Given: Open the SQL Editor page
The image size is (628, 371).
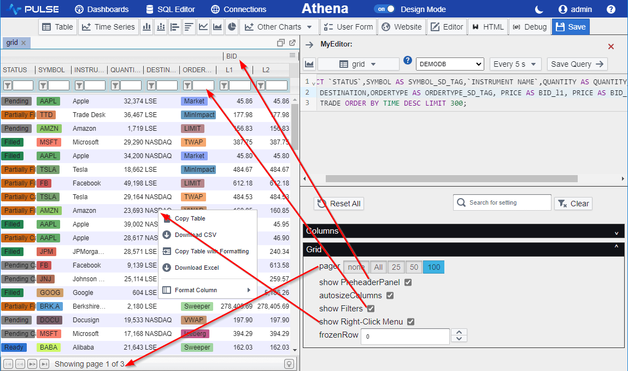Looking at the screenshot, I should tap(170, 9).
